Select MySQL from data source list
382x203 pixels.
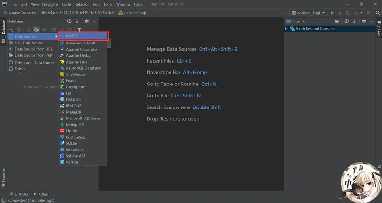point(83,36)
